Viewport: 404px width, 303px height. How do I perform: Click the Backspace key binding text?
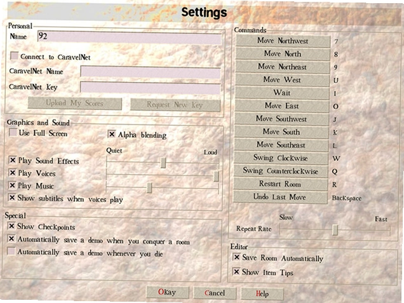(x=347, y=198)
